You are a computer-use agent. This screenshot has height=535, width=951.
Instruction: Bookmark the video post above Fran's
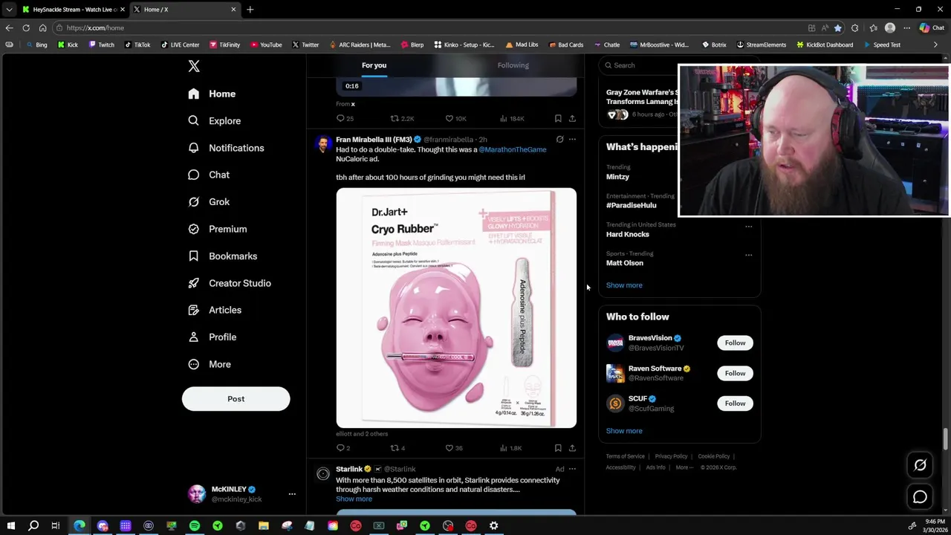[x=558, y=118]
